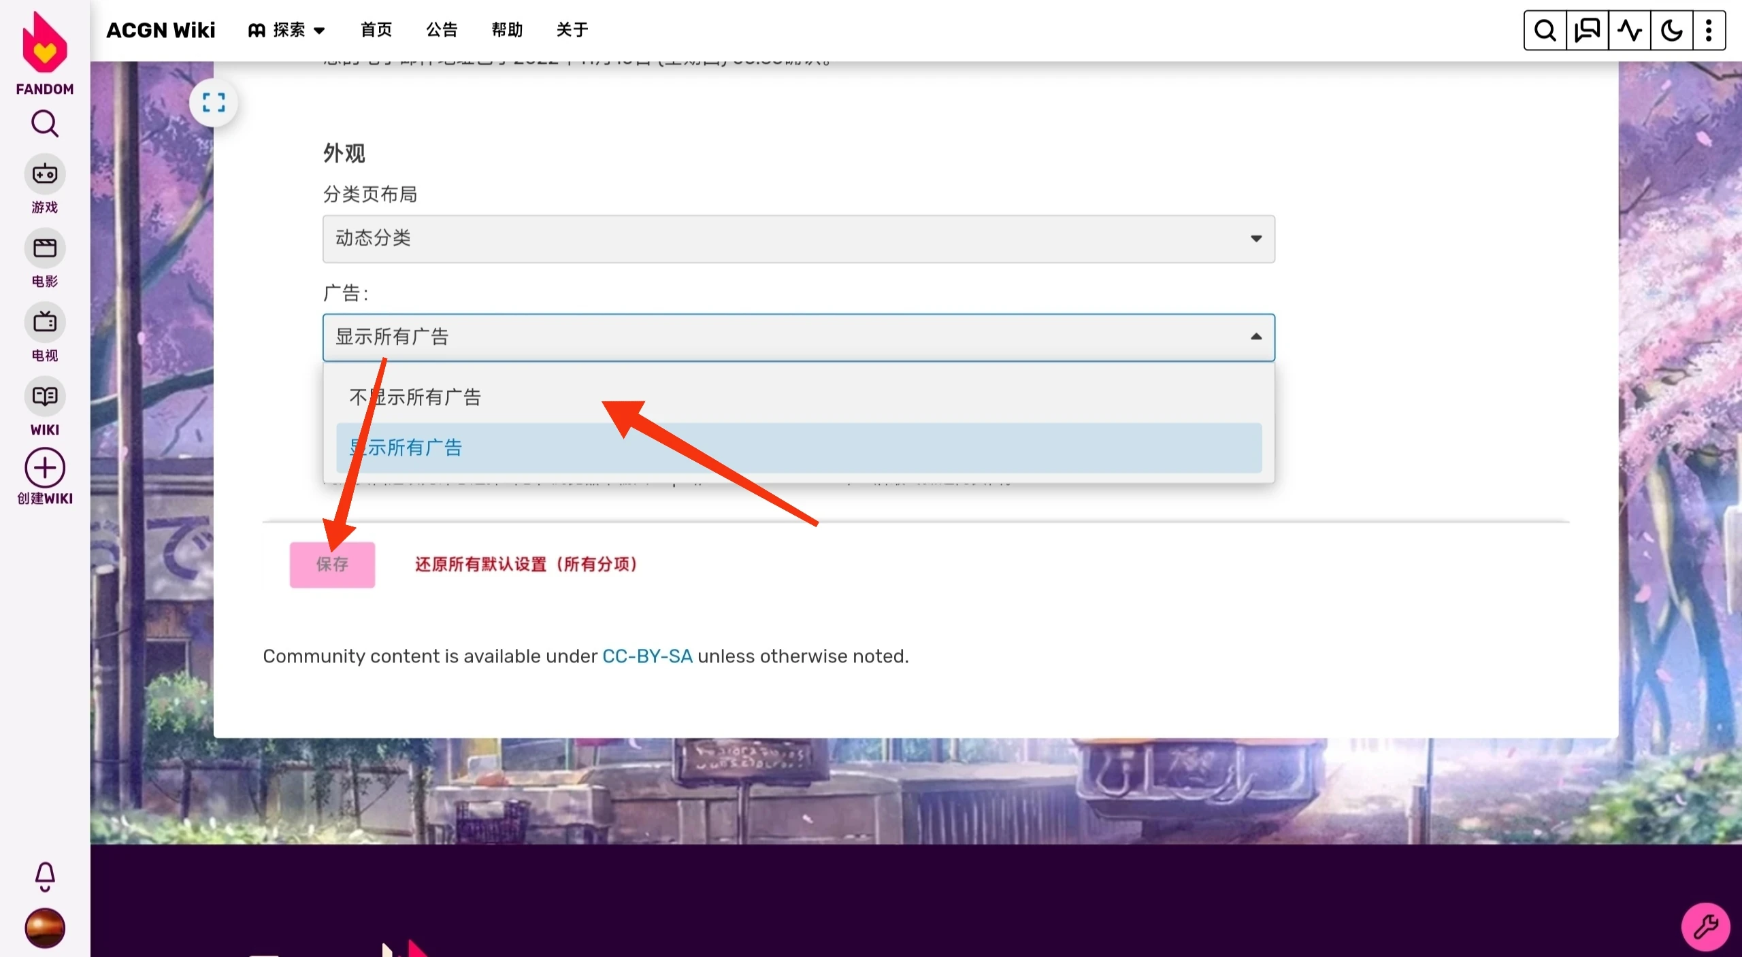Open the sidebar search magnifier
1742x957 pixels.
point(45,124)
